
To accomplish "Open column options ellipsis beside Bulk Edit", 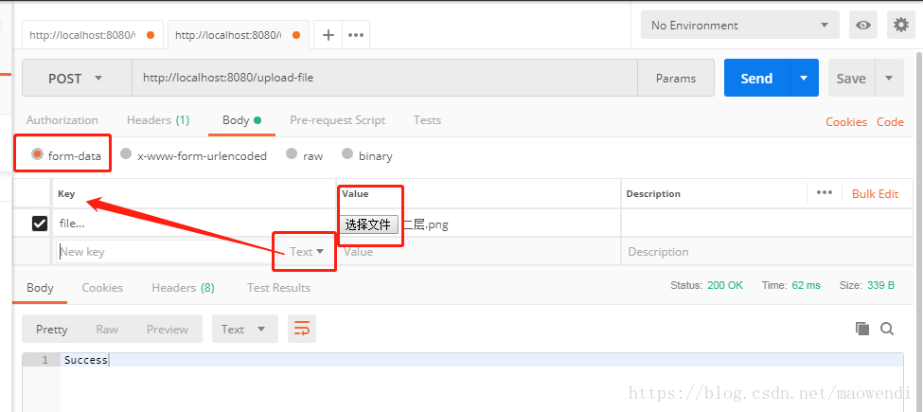I will click(825, 193).
